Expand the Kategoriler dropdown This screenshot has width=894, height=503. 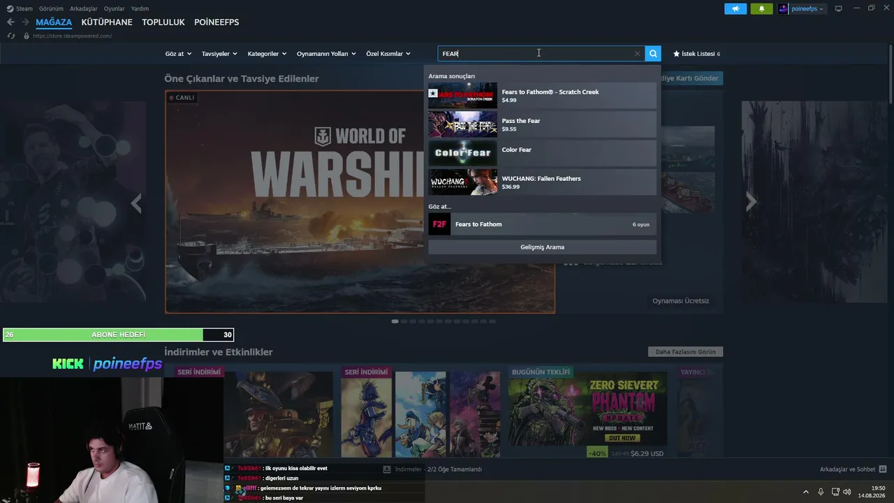coord(267,54)
